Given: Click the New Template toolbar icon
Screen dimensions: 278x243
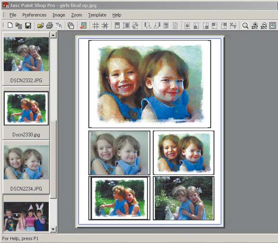Looking at the screenshot, I should tap(10, 26).
